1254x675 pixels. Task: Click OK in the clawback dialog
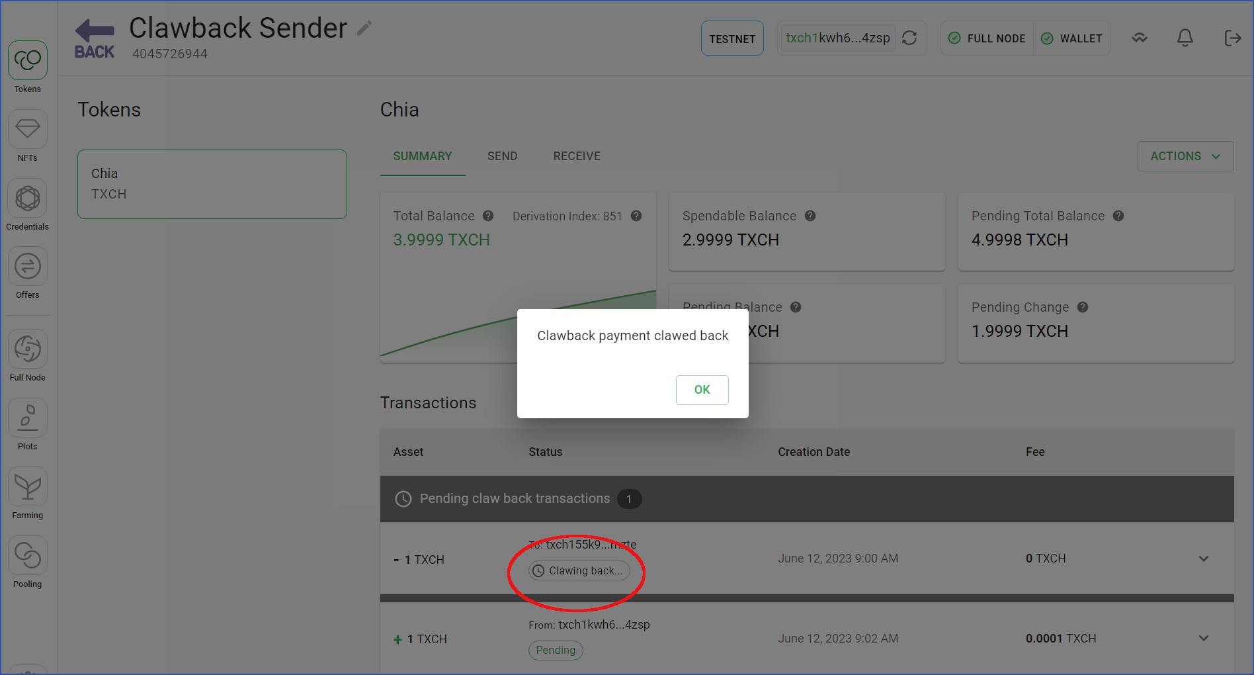coord(702,390)
